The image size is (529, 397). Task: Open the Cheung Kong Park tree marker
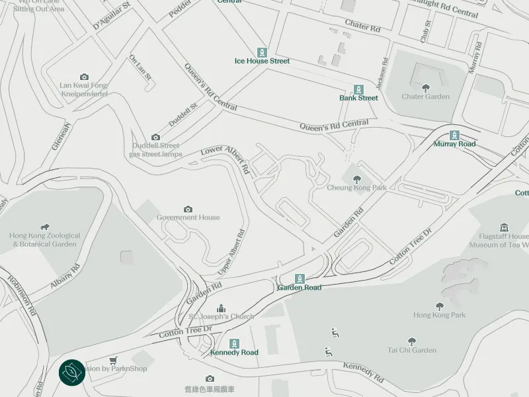click(356, 179)
